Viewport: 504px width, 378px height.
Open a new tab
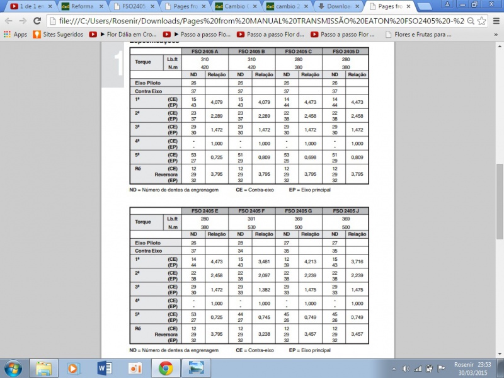425,6
